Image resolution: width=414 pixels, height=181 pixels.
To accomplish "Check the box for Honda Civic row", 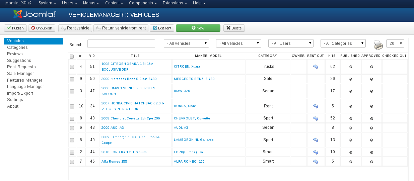I will coord(72,106).
